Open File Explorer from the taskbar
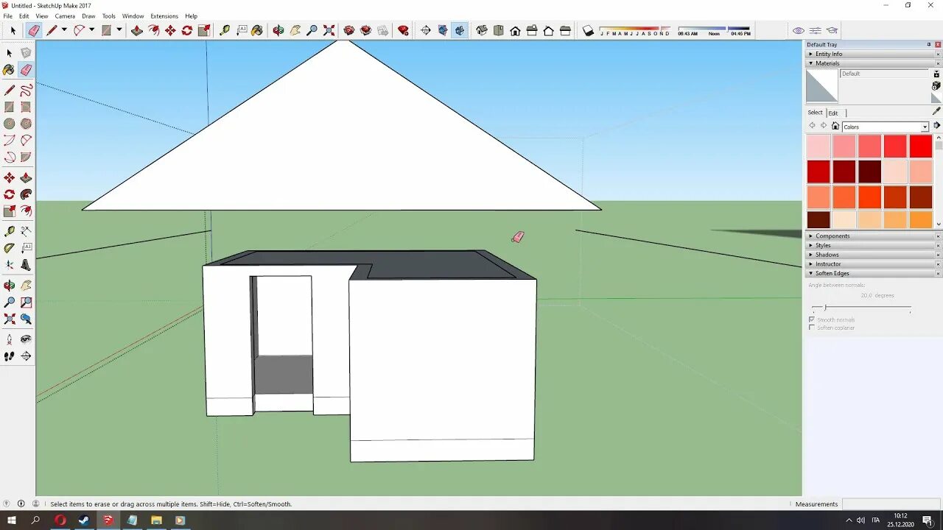Screen dimensions: 943x530 [156, 520]
